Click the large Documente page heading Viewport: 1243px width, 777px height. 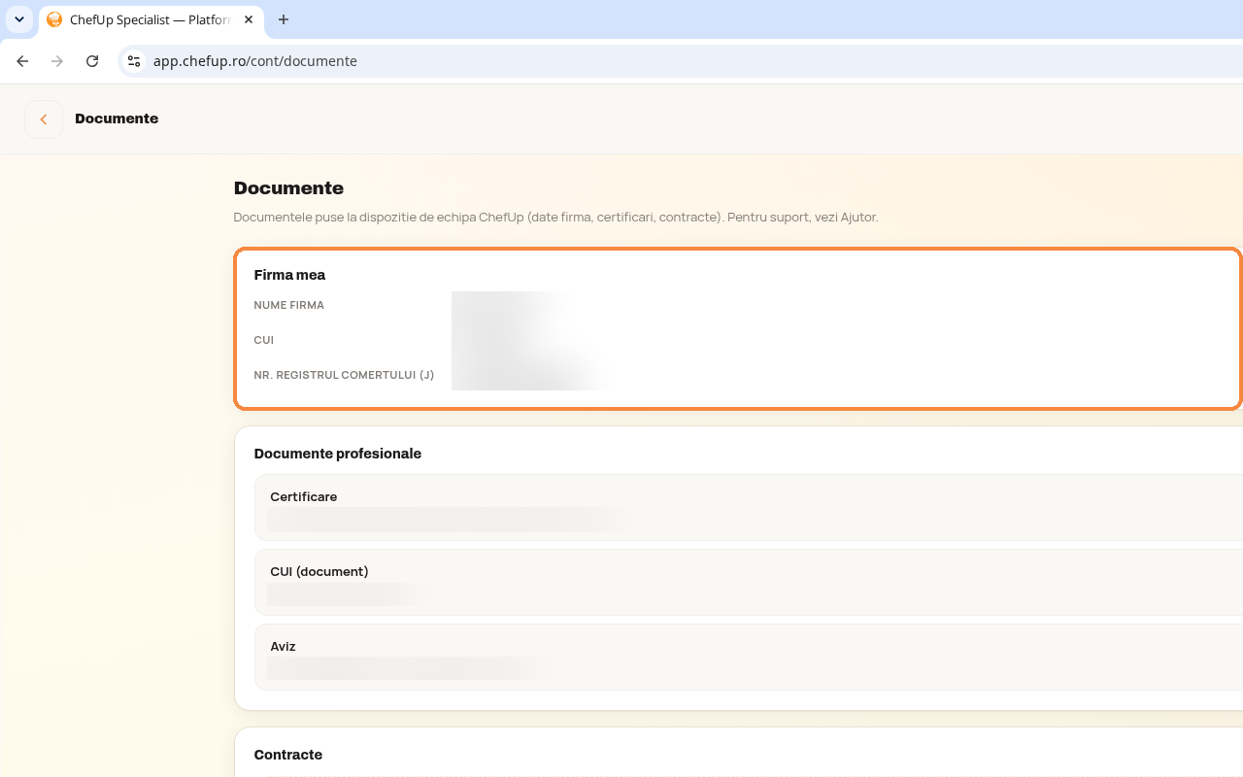point(288,187)
